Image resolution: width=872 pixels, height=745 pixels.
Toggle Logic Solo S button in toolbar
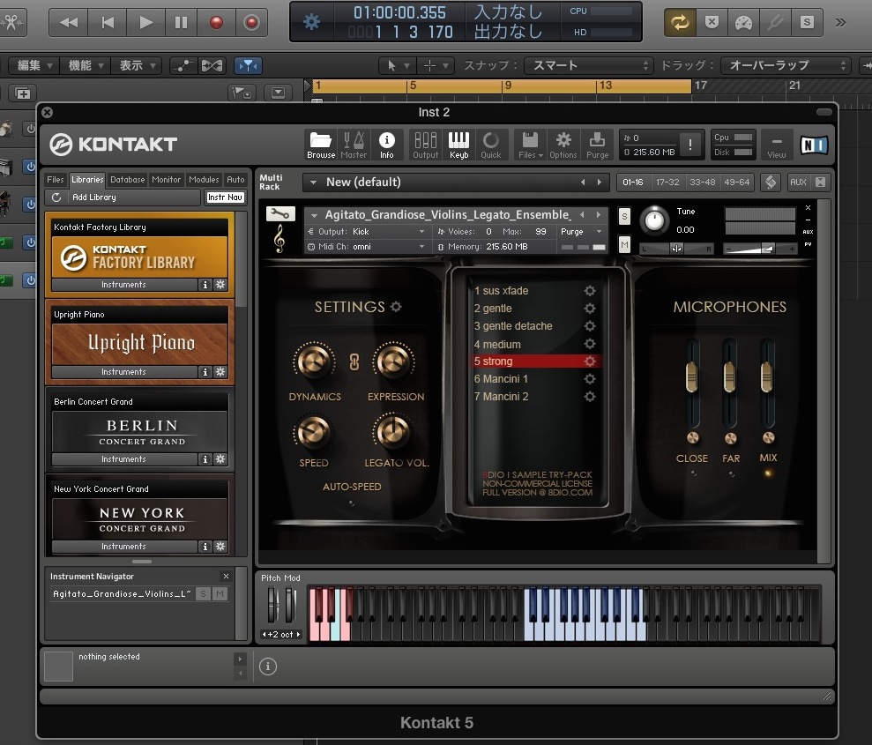click(x=807, y=22)
